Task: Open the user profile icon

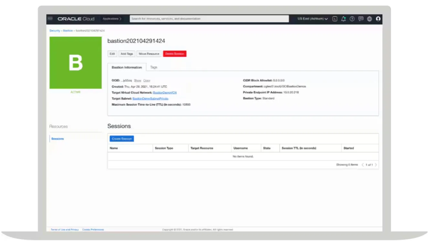Action: coord(378,19)
